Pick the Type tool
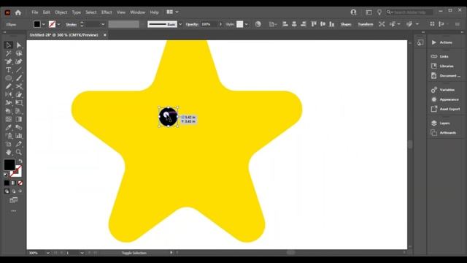 (x=8, y=70)
